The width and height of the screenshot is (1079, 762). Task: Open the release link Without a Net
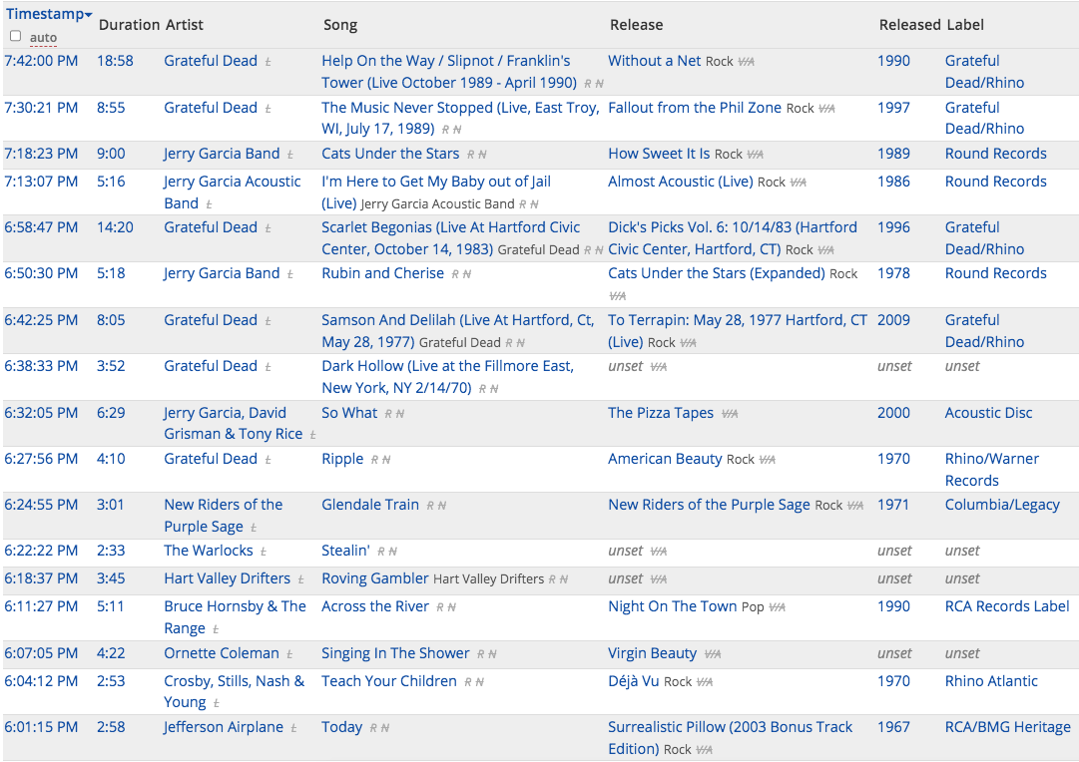655,61
